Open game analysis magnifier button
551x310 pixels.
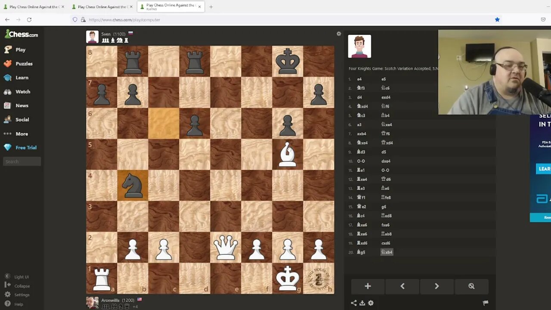click(471, 286)
